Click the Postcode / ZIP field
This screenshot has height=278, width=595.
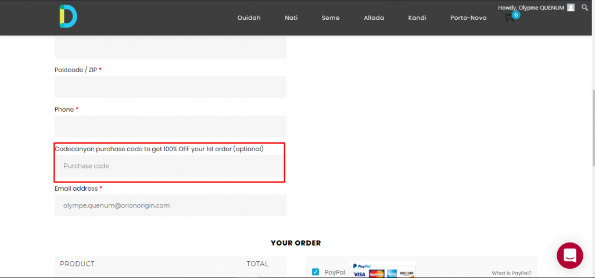pos(170,87)
